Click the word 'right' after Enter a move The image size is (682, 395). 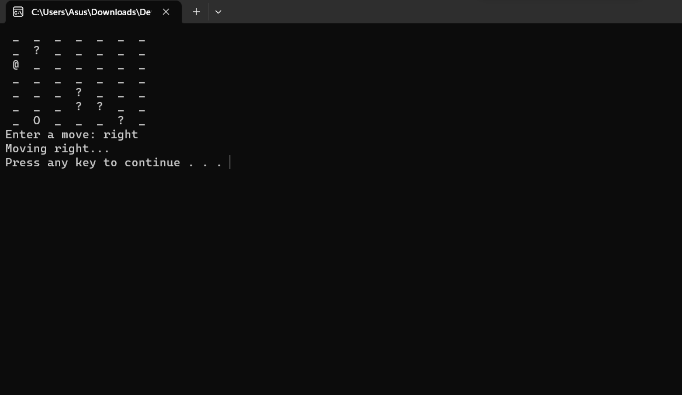pos(121,134)
